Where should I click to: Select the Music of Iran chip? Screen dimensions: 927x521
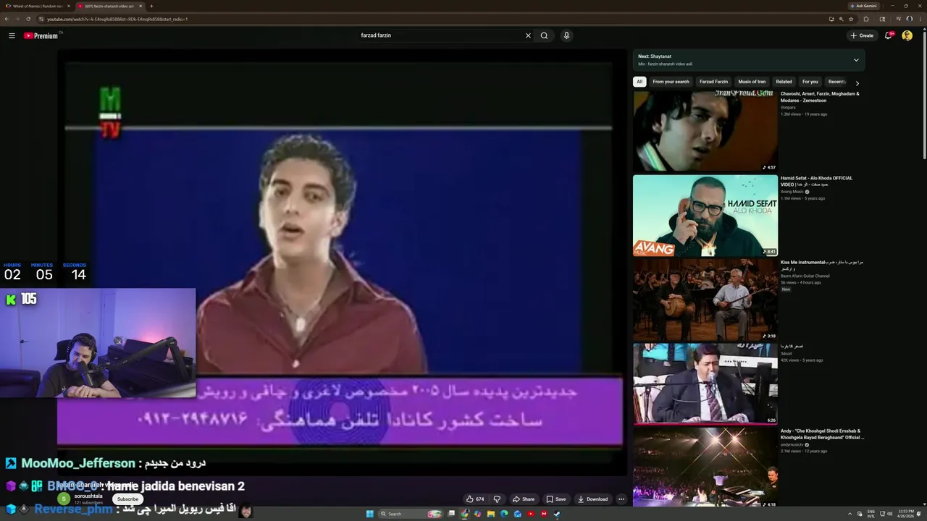coord(752,82)
